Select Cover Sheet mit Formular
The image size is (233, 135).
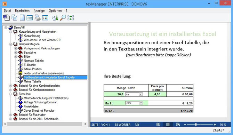[x=39, y=111]
